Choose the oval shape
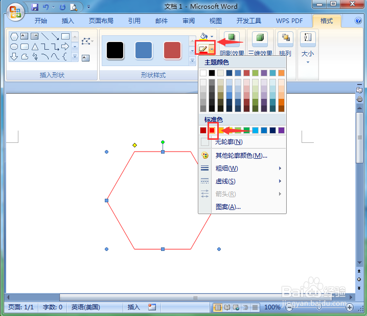 [x=14, y=47]
